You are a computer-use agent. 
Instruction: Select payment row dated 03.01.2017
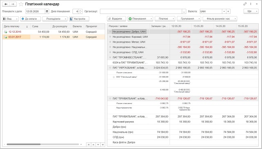point(54,37)
